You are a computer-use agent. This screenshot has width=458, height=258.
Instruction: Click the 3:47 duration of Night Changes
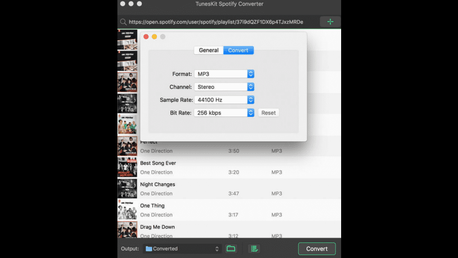pyautogui.click(x=234, y=193)
